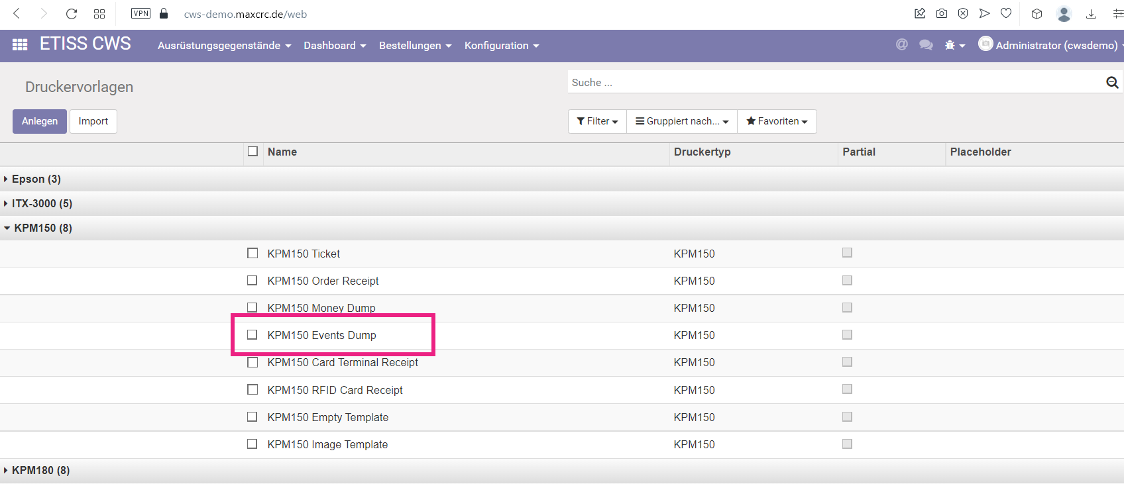
Task: Open the debug bug menu
Action: [954, 45]
